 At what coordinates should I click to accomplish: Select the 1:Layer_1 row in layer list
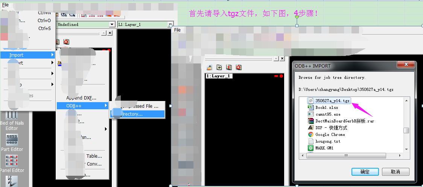click(x=244, y=76)
